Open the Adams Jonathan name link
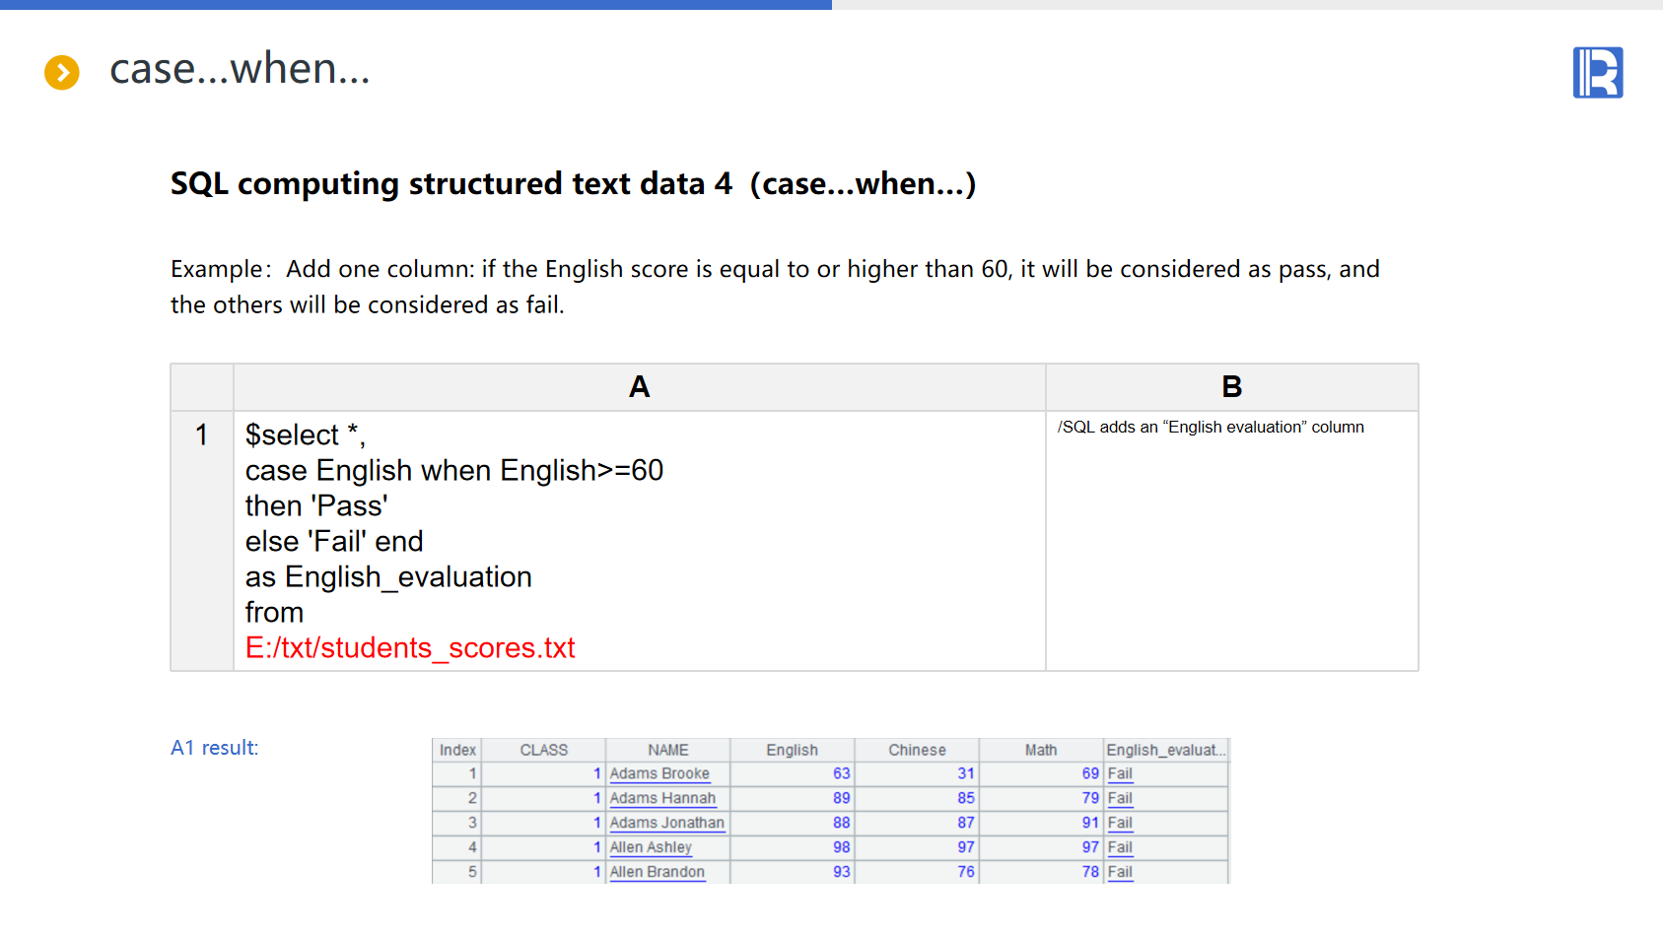Screen dimensions: 1663x935 (x=666, y=824)
